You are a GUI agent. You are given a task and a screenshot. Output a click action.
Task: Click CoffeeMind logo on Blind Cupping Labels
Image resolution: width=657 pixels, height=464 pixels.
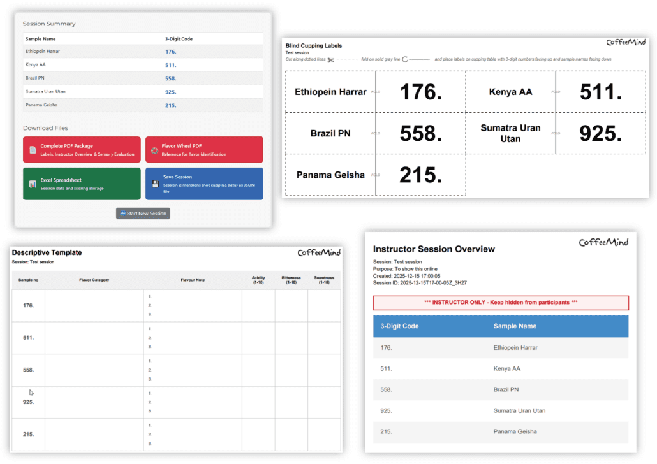click(x=626, y=43)
